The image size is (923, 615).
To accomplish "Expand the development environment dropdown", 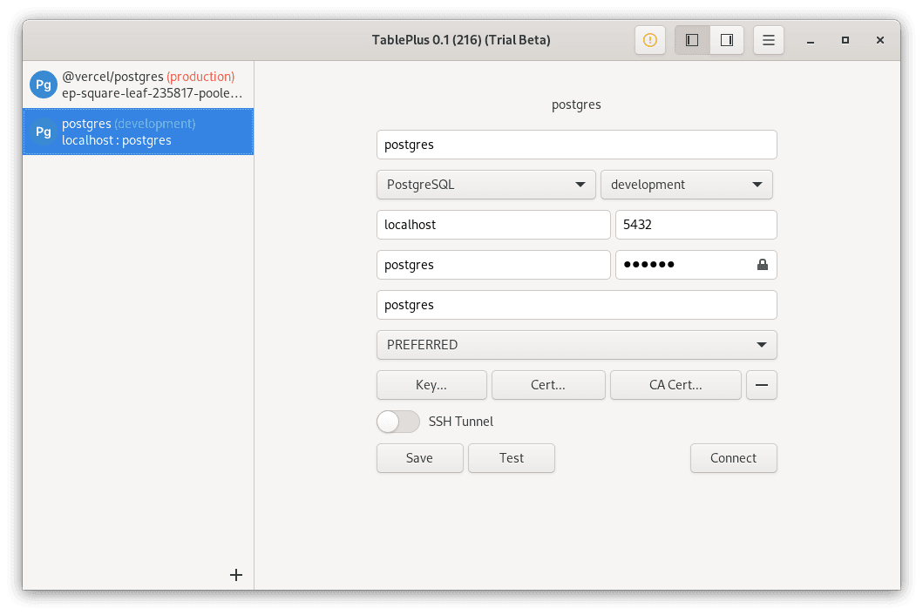I will coord(687,185).
